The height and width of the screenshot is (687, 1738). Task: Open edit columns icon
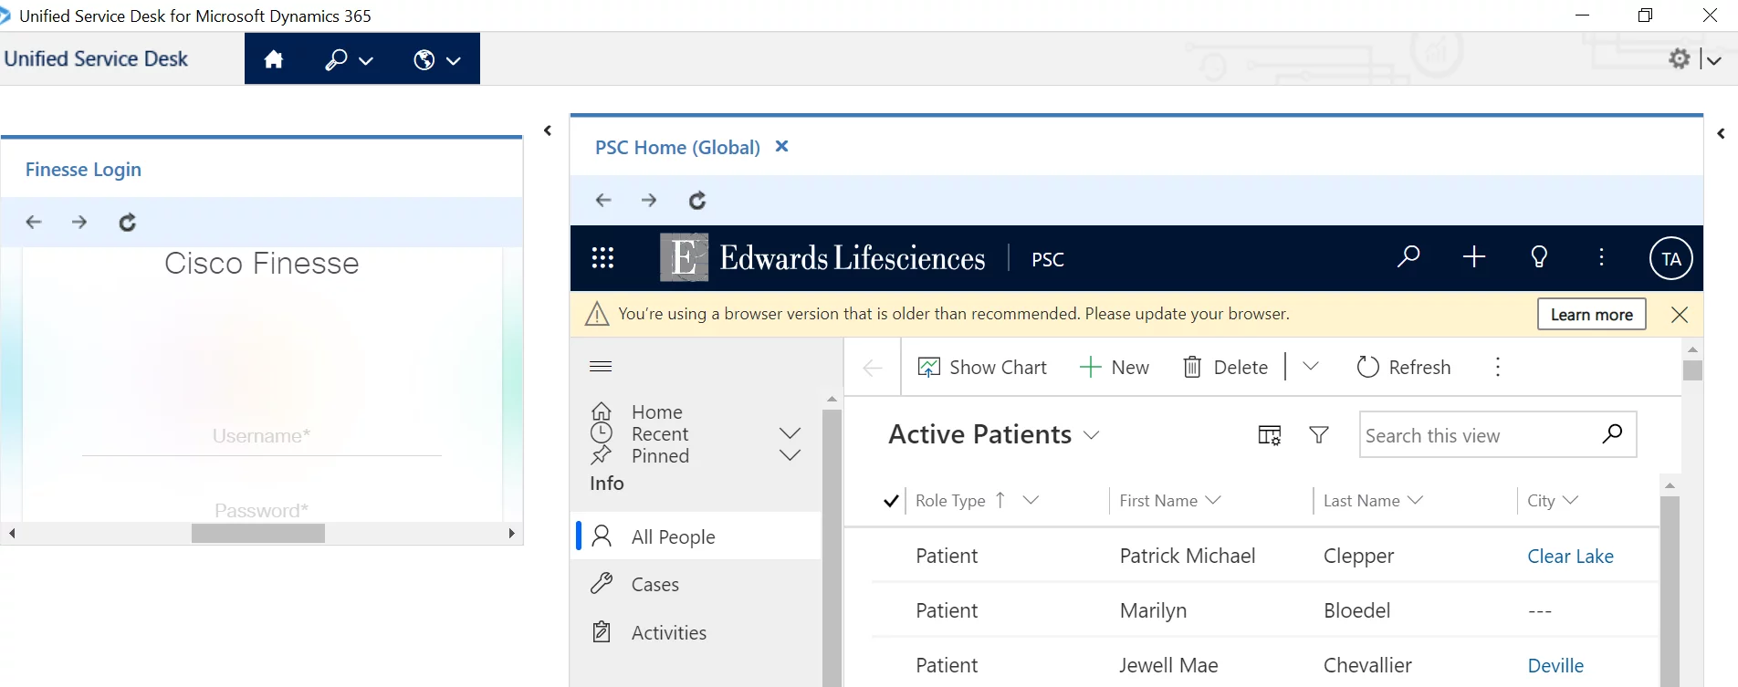pos(1270,435)
